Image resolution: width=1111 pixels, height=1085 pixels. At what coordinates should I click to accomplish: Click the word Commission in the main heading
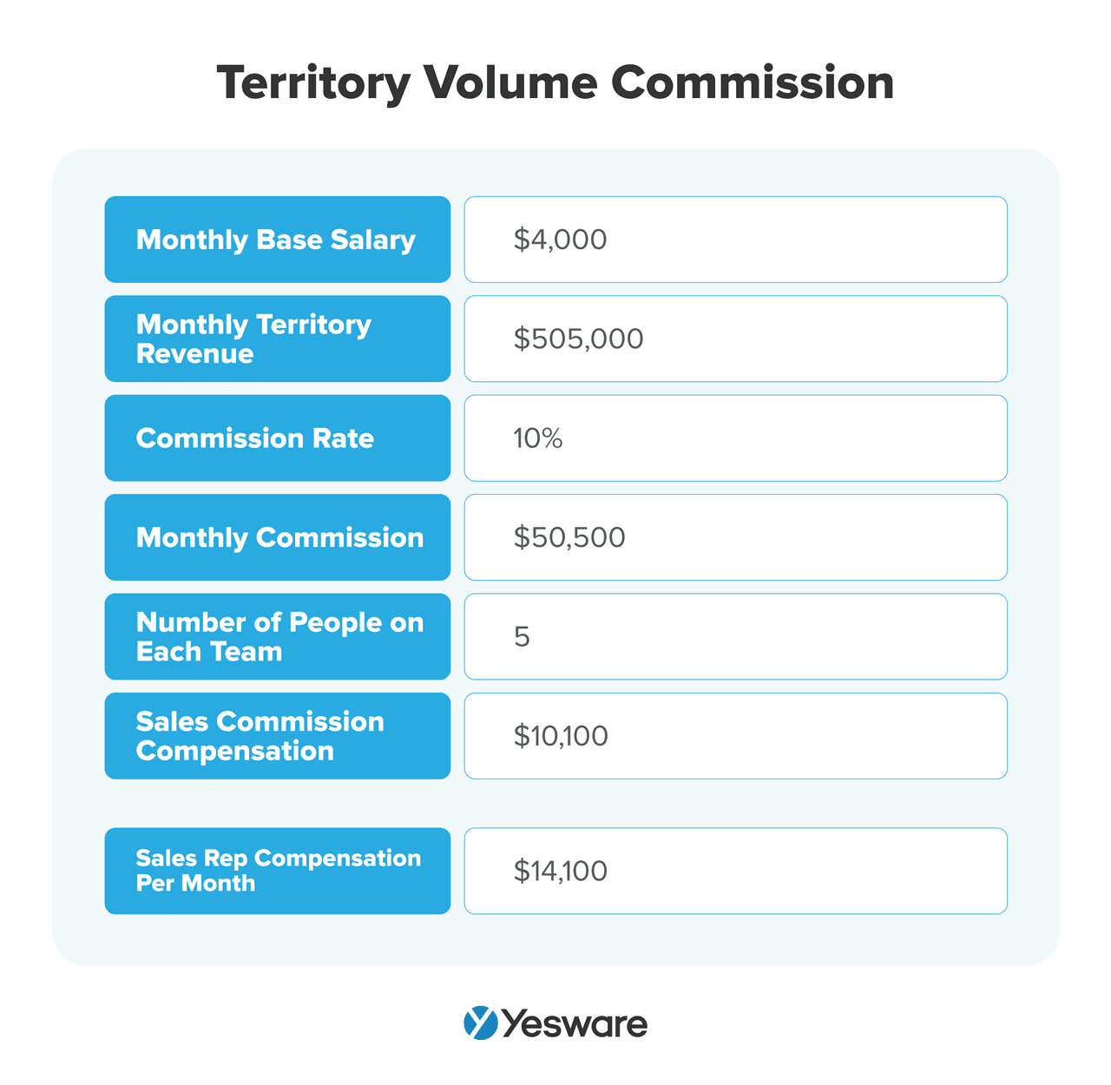[x=753, y=83]
